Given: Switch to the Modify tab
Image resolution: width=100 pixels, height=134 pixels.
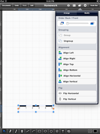Looking at the screenshot, I should [x=87, y=13].
